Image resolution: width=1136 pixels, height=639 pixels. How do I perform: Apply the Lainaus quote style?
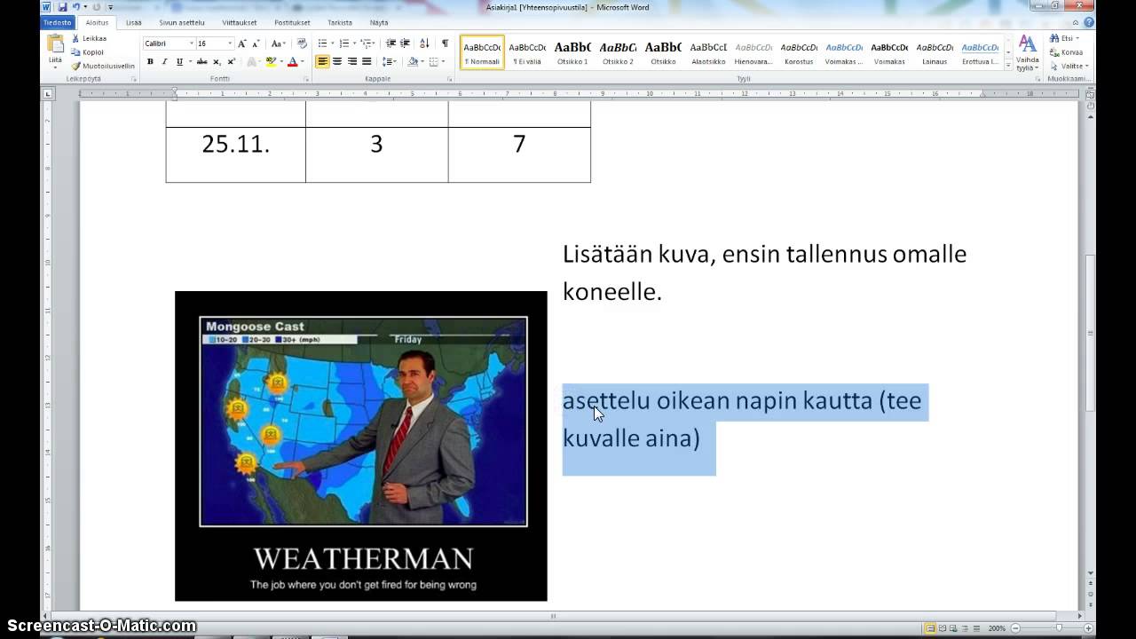(x=935, y=52)
